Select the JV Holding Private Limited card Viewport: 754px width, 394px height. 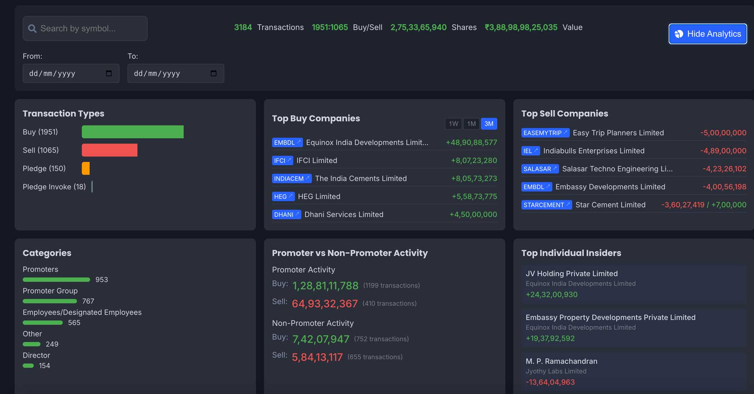click(x=634, y=284)
